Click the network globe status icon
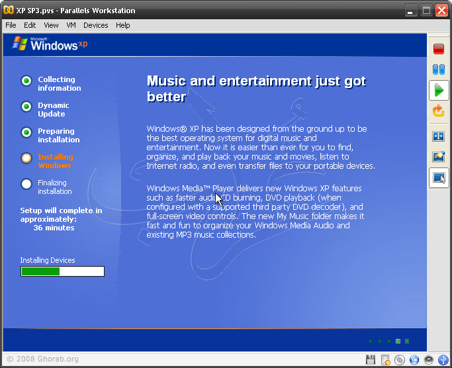 (414, 359)
